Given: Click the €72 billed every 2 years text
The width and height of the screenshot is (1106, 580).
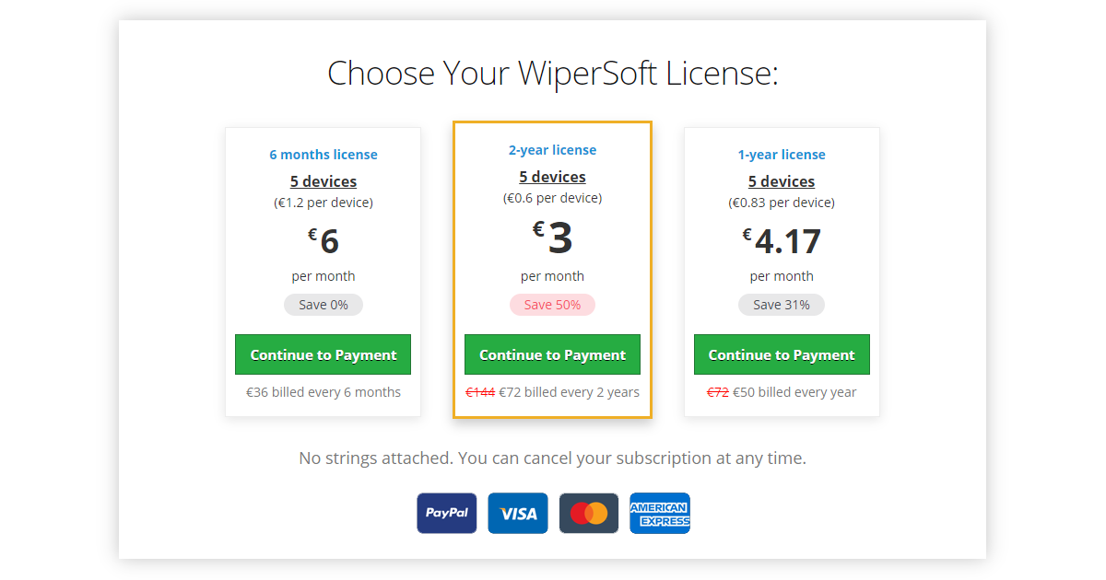Looking at the screenshot, I should pyautogui.click(x=569, y=392).
